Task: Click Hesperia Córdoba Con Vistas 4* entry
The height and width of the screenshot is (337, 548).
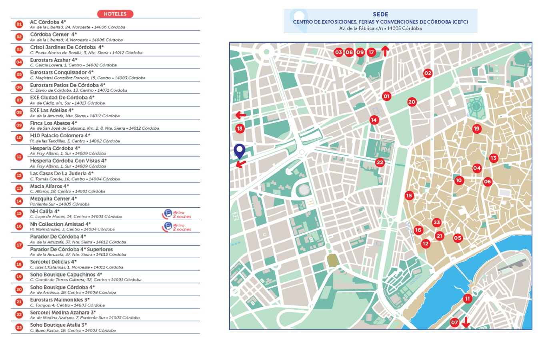Action: coord(68,161)
